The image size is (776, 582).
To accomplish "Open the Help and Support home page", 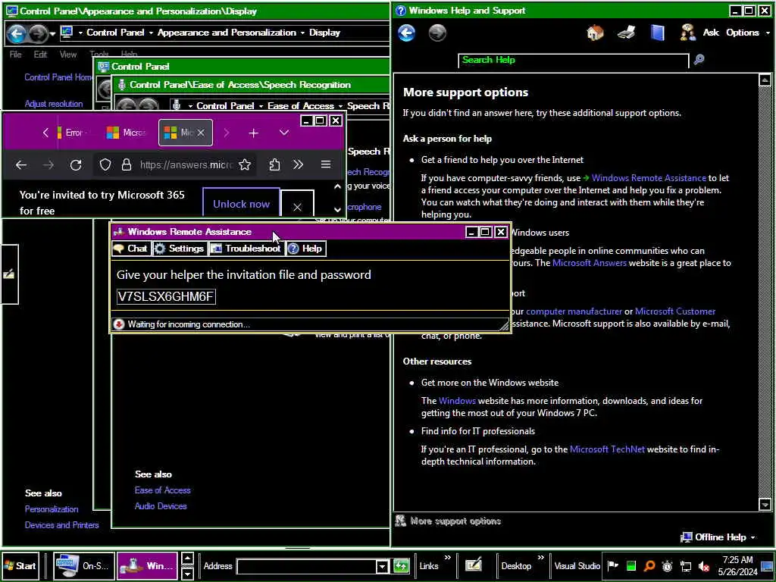I will (595, 33).
